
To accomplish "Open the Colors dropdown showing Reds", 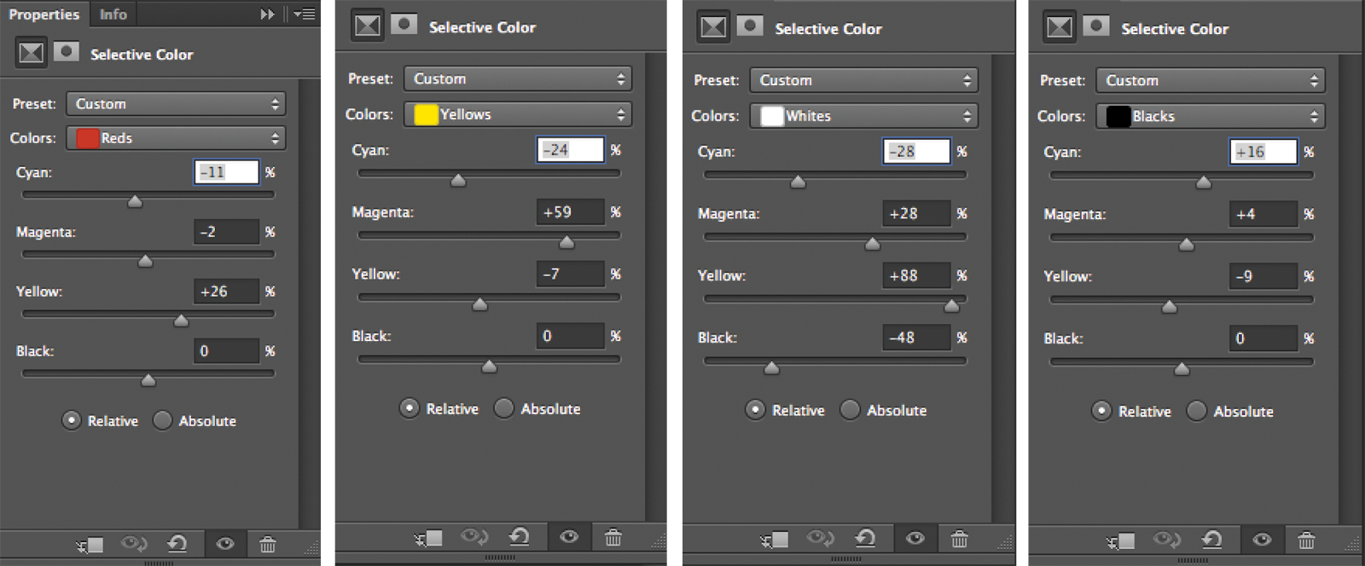I will point(177,138).
